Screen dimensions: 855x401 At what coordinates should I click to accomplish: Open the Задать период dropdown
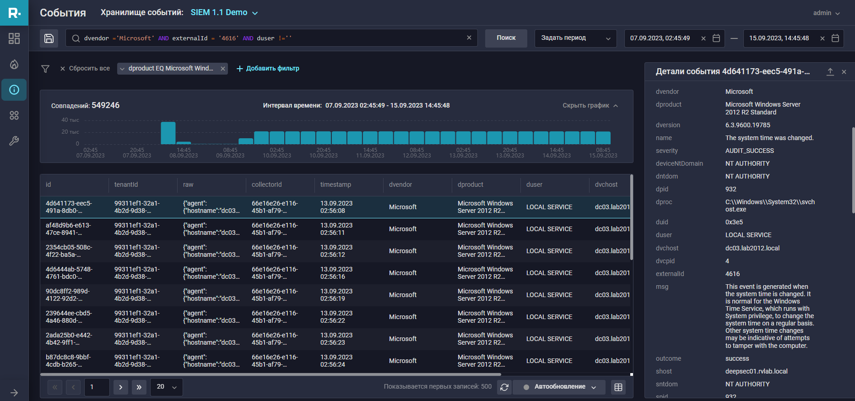[575, 38]
